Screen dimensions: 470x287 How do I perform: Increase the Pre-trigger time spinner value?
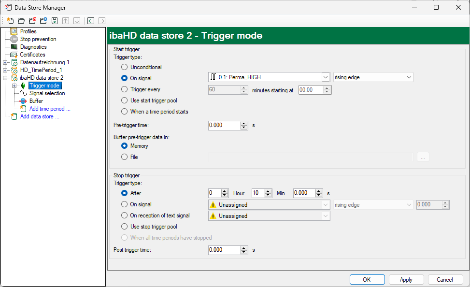pyautogui.click(x=244, y=123)
